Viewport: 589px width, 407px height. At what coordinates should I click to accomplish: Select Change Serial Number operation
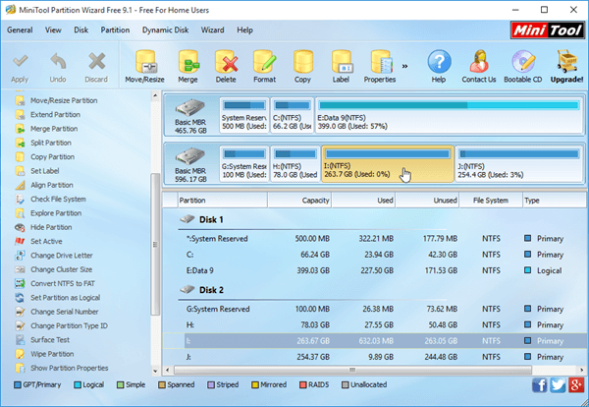coord(65,312)
